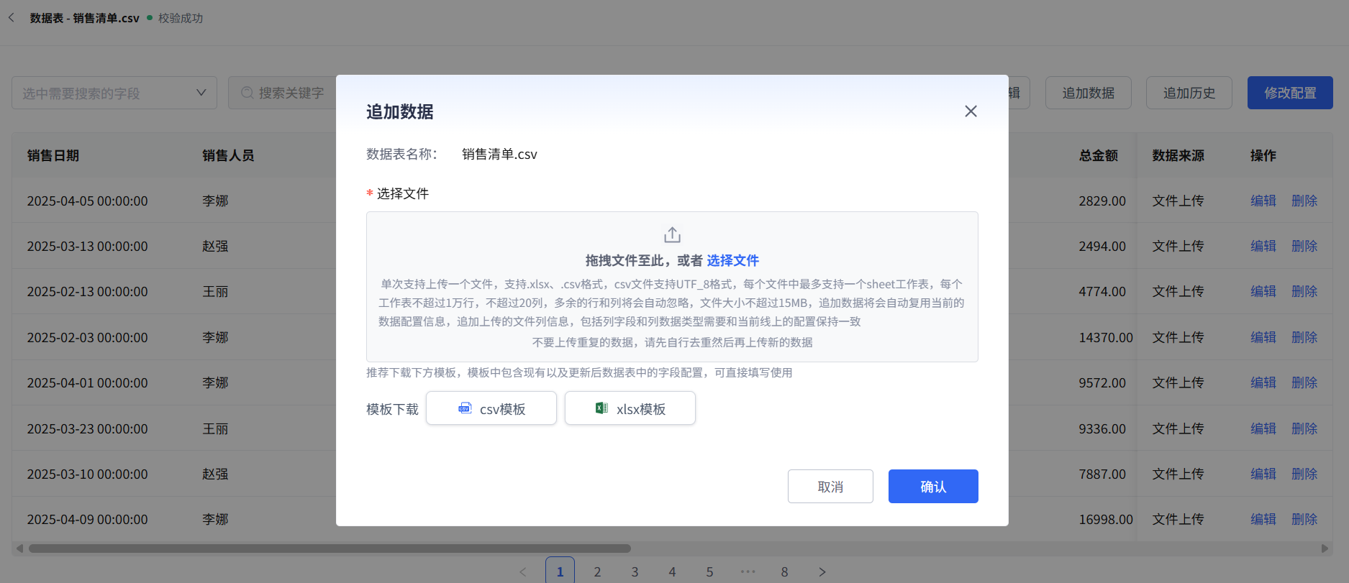Viewport: 1349px width, 583px height.
Task: Click the horizontal scrollbar thumb under the table
Action: [x=330, y=548]
